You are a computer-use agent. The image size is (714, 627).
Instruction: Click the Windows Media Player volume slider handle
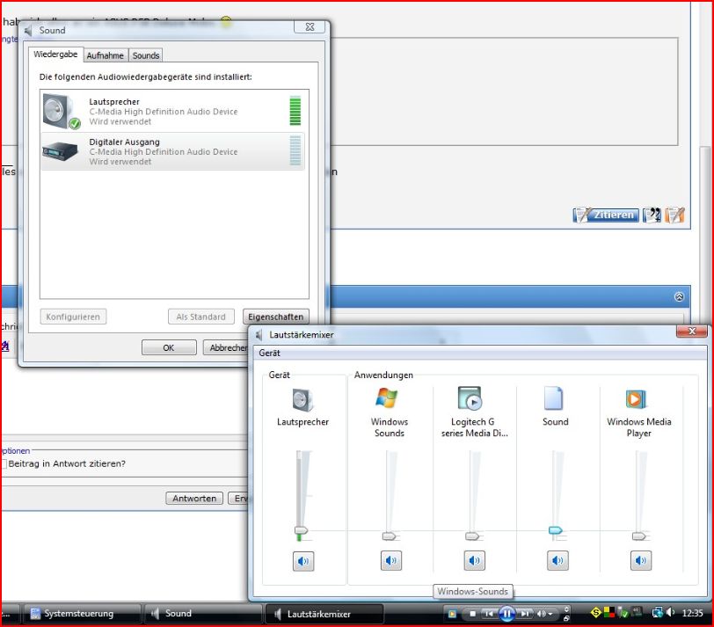639,536
